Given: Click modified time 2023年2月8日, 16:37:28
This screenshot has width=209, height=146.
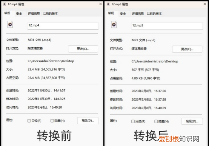Looking at the screenshot, I should click(x=149, y=99).
